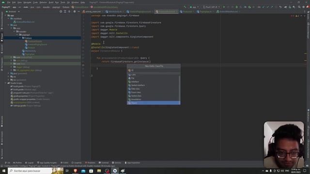
Task: Open the View menu
Action: point(19,2)
